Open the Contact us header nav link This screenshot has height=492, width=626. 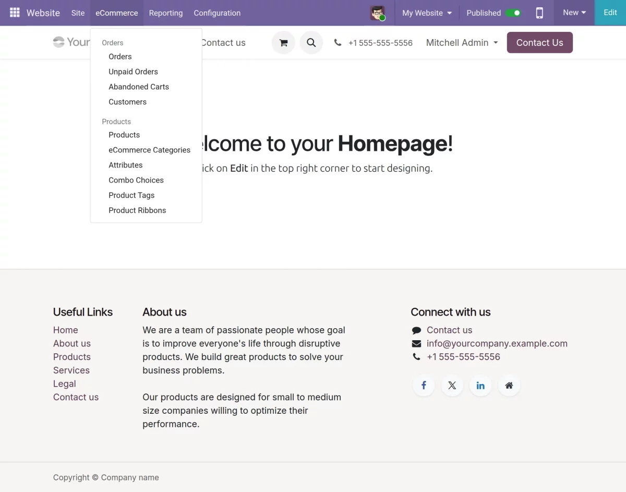pos(223,43)
